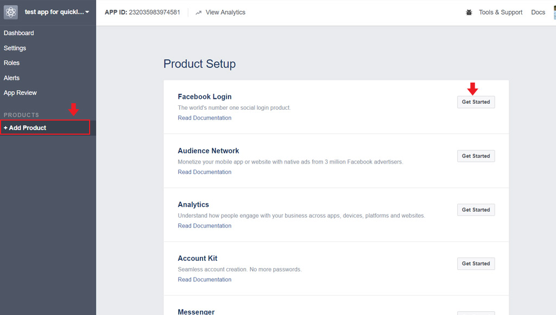Click the Audience Network heading
556x315 pixels.
point(208,151)
